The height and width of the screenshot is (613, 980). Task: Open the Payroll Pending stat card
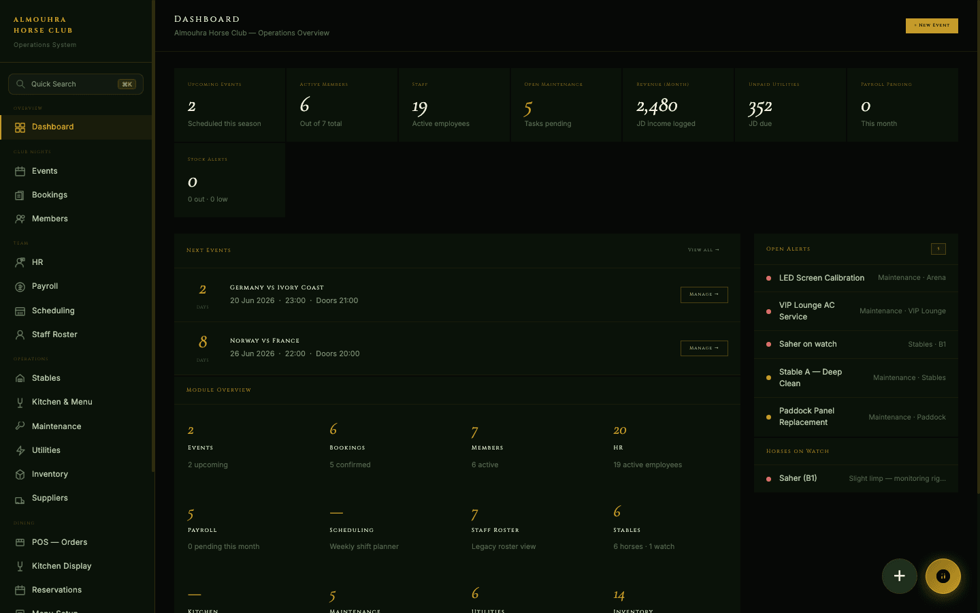point(903,105)
